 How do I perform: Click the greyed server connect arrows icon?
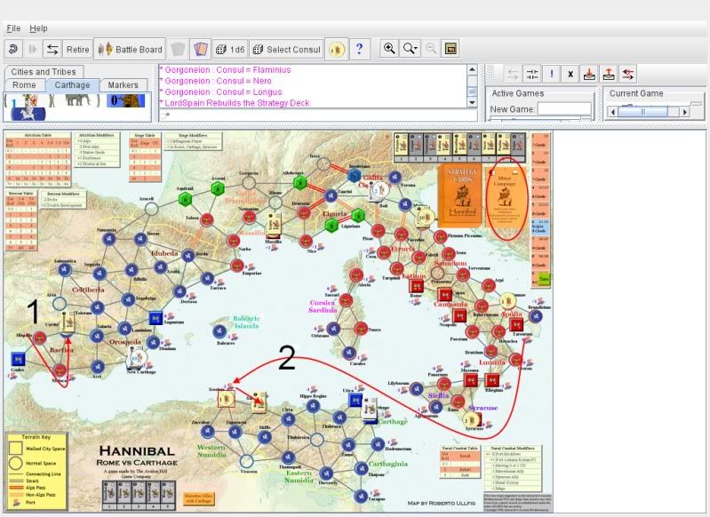pyautogui.click(x=512, y=74)
